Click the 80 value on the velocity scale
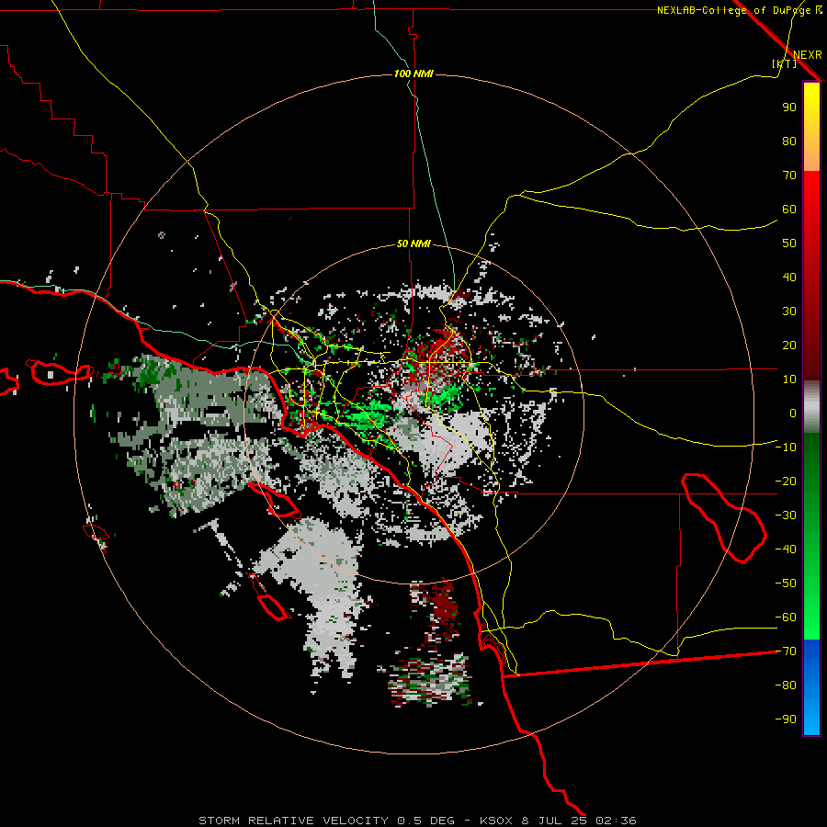 789,142
